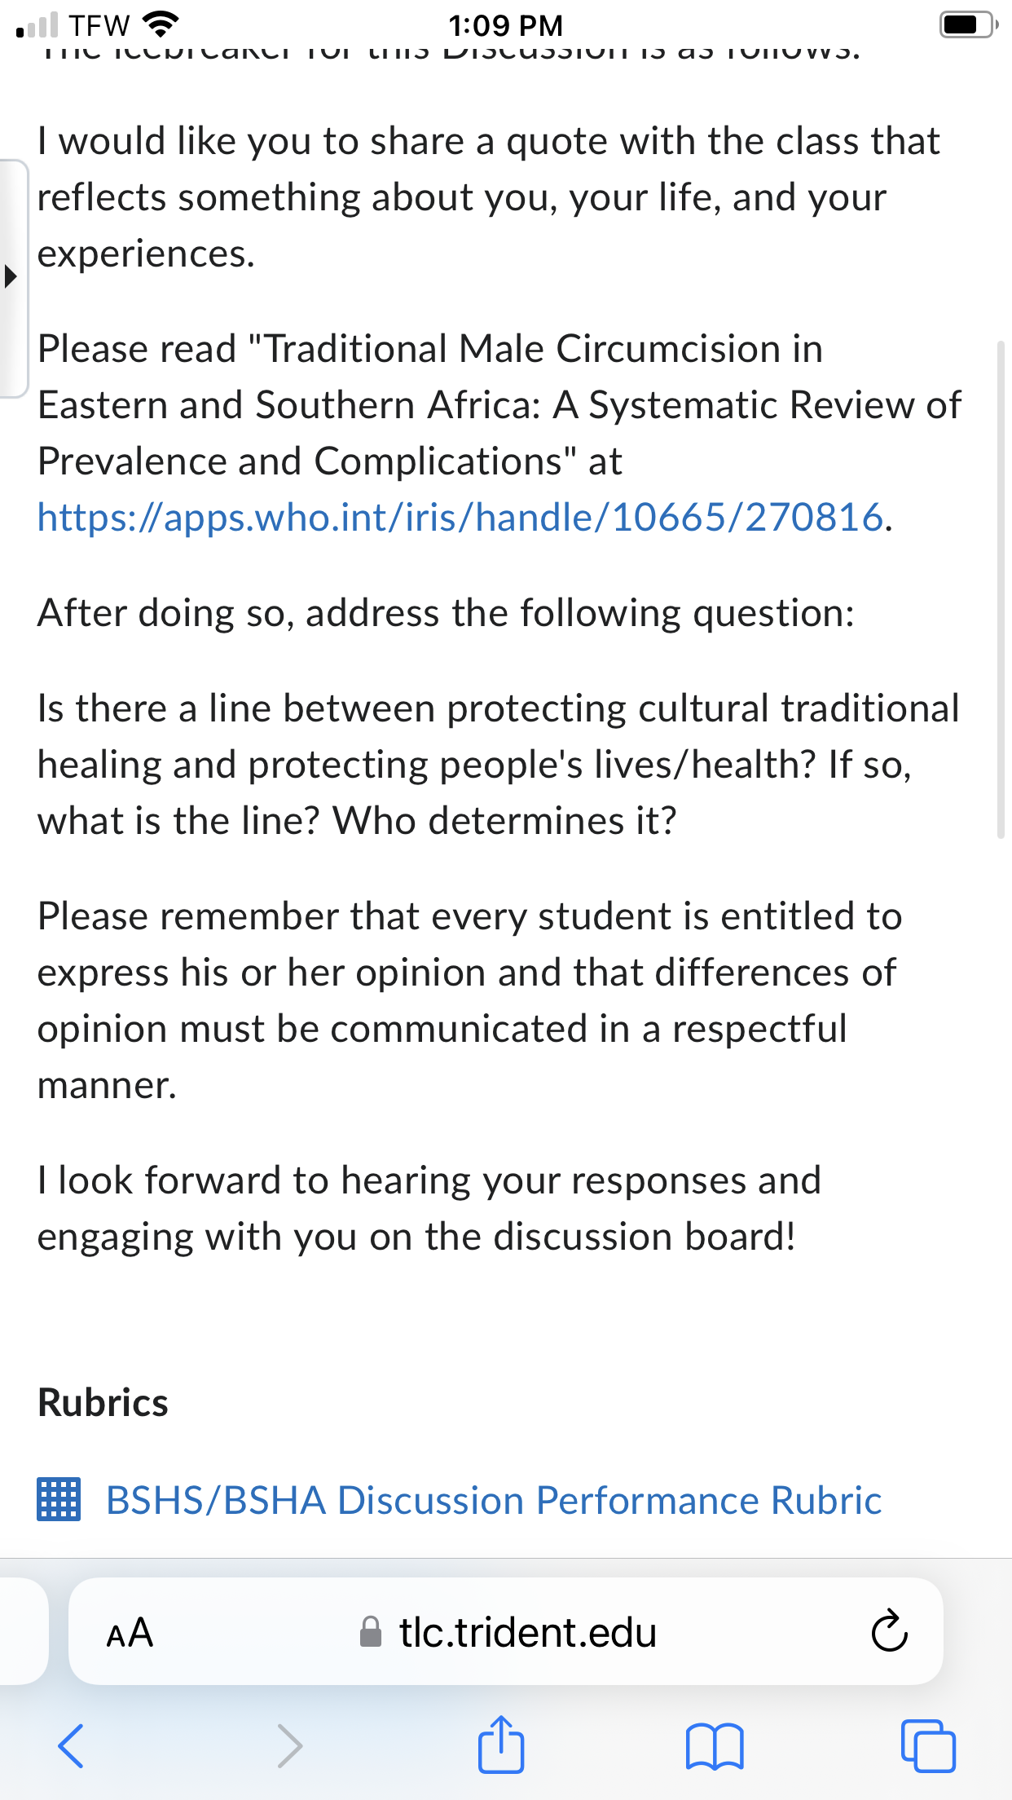Tap the Safari forward arrow
Image resolution: width=1012 pixels, height=1800 pixels.
click(x=289, y=1746)
